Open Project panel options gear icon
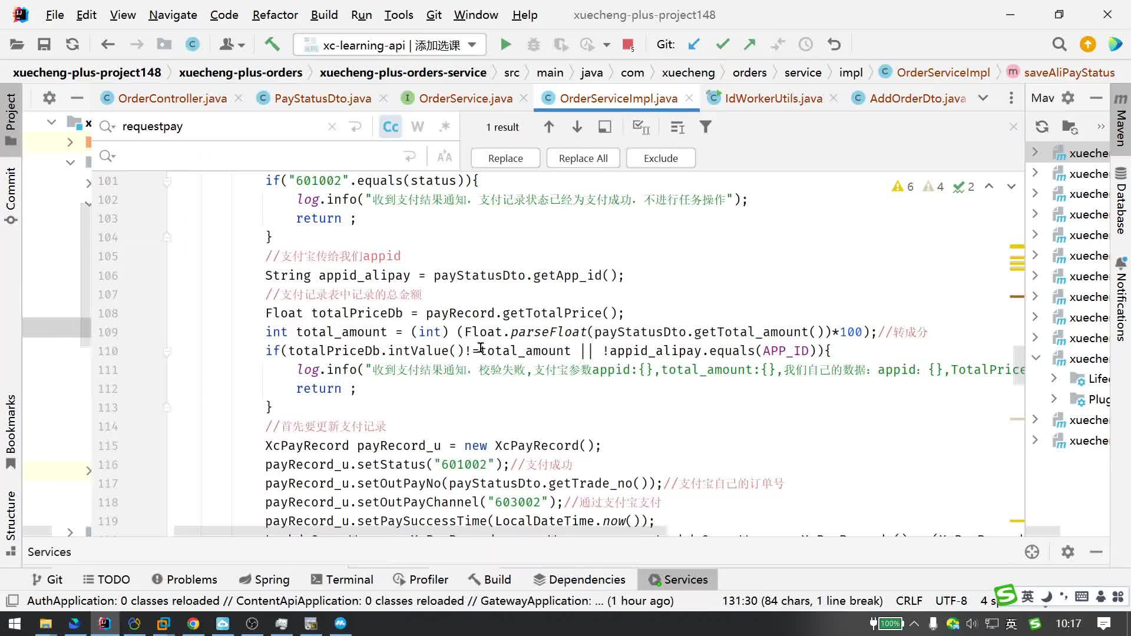1131x636 pixels. pyautogui.click(x=49, y=98)
